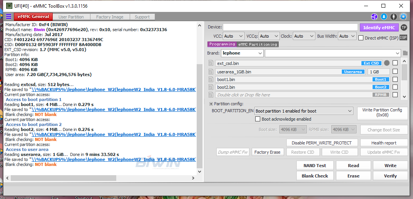
Task: Switch to the eMMC General tab
Action: click(33, 17)
